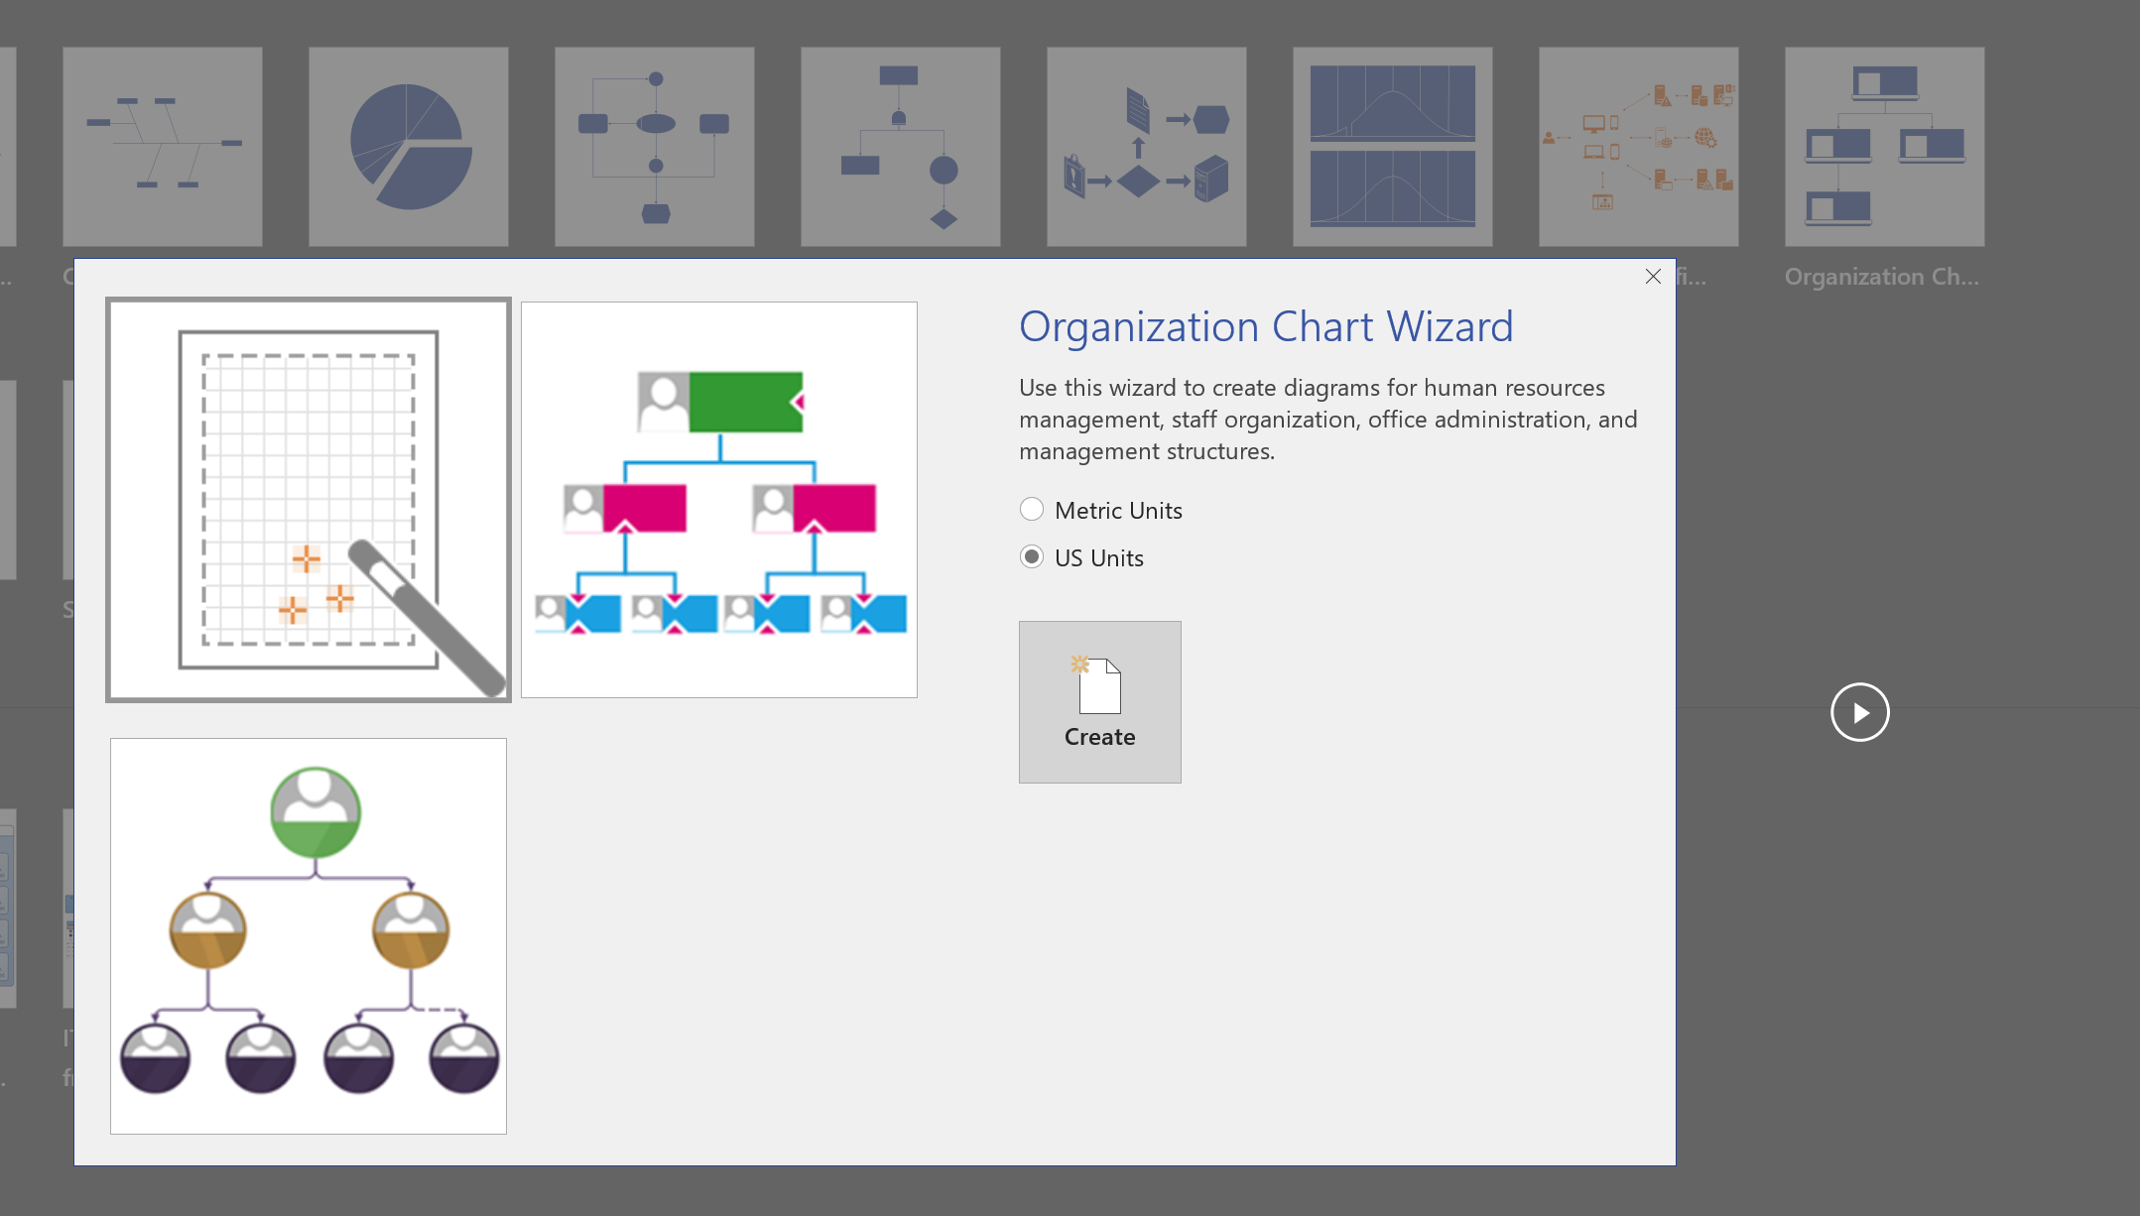Select the Metric Units radio button
The image size is (2140, 1216).
click(x=1032, y=510)
